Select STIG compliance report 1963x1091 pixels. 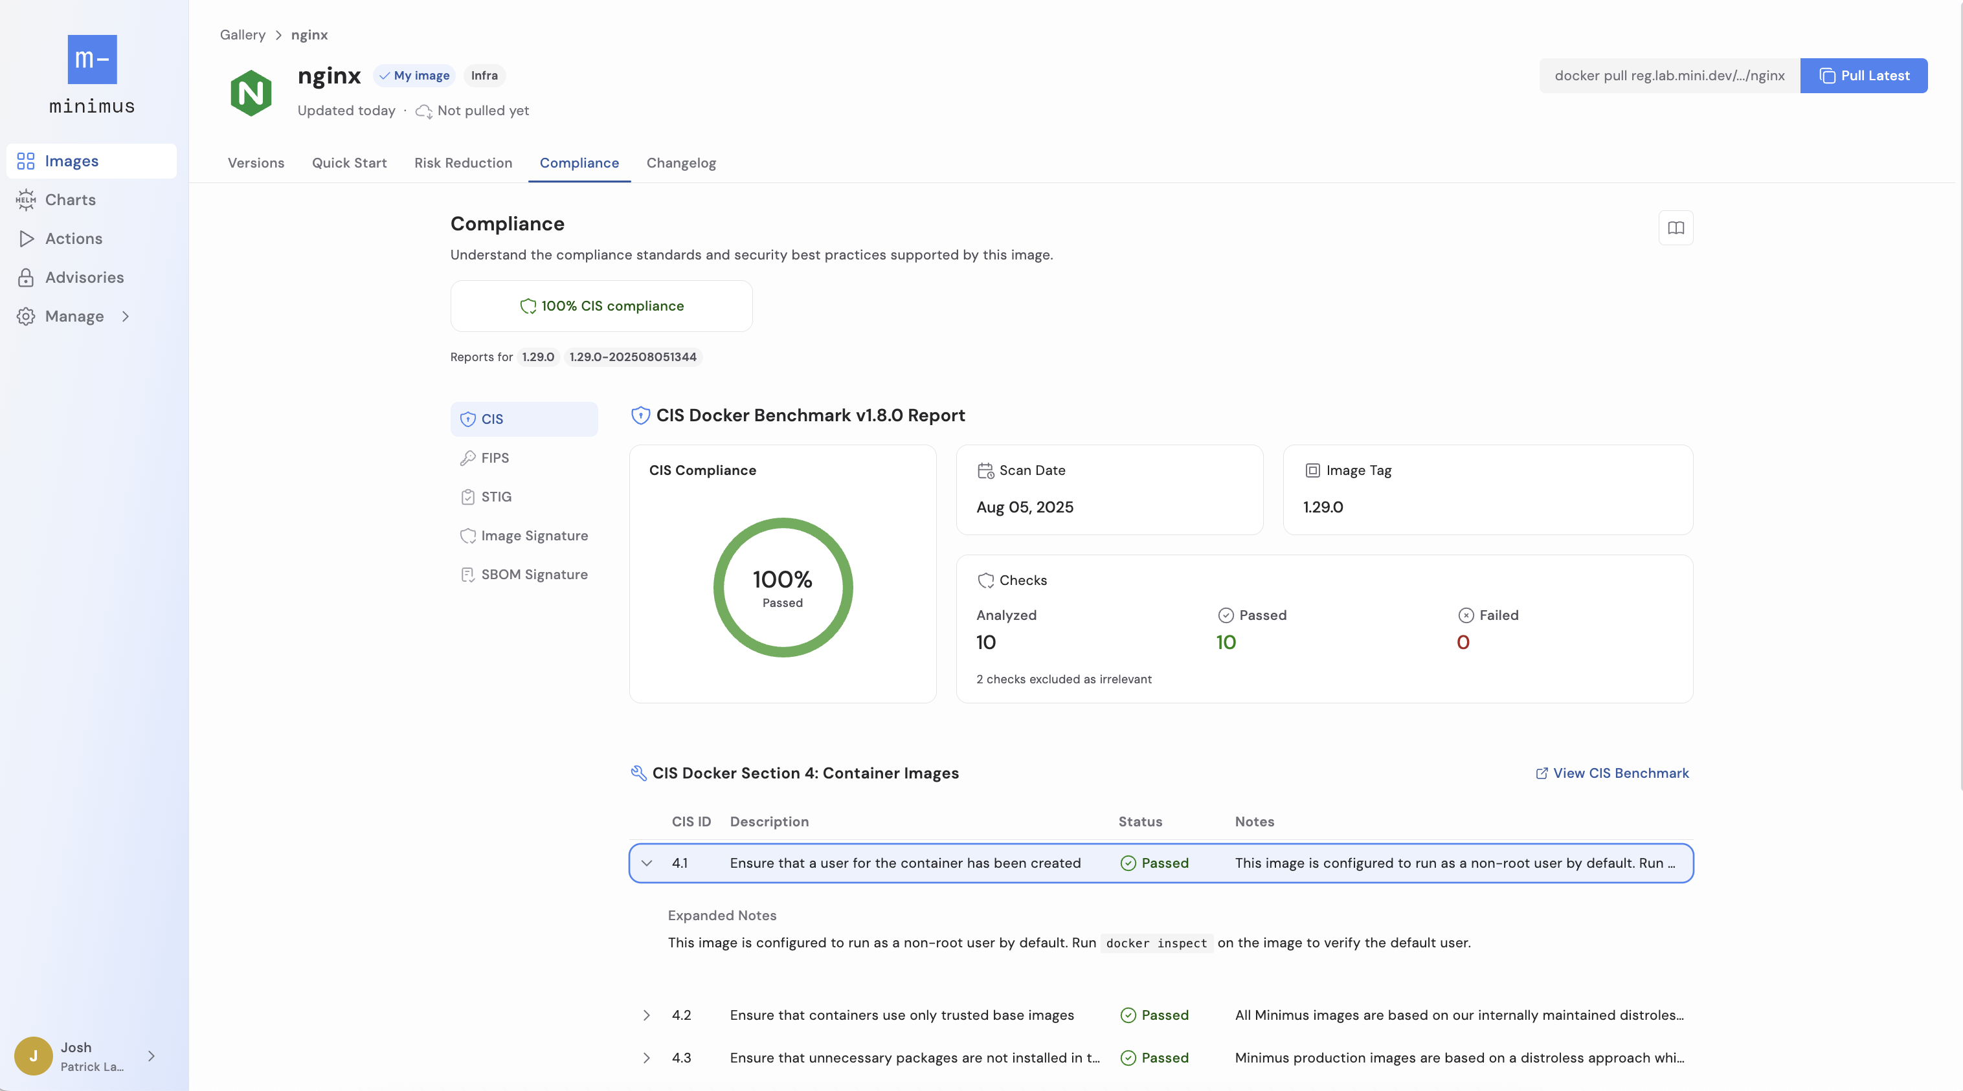tap(524, 497)
